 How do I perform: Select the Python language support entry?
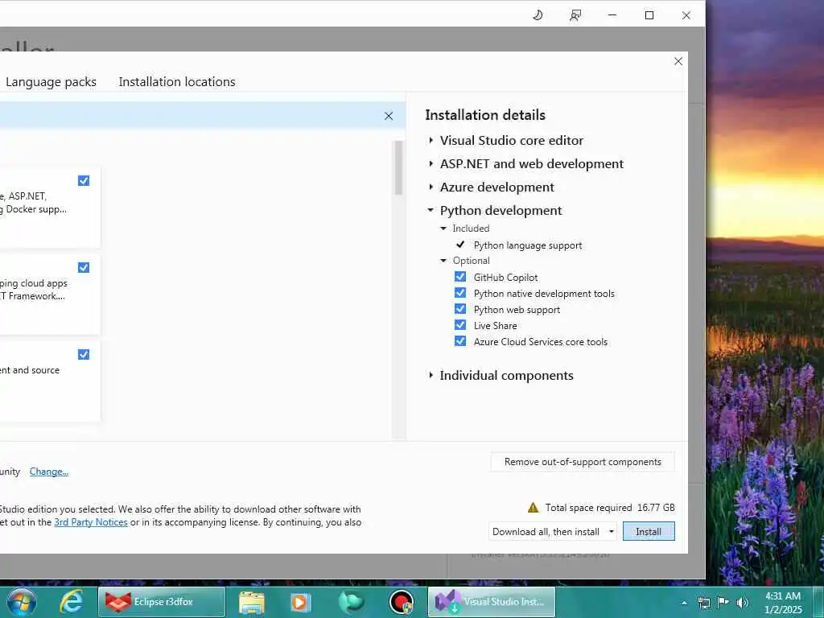coord(528,245)
